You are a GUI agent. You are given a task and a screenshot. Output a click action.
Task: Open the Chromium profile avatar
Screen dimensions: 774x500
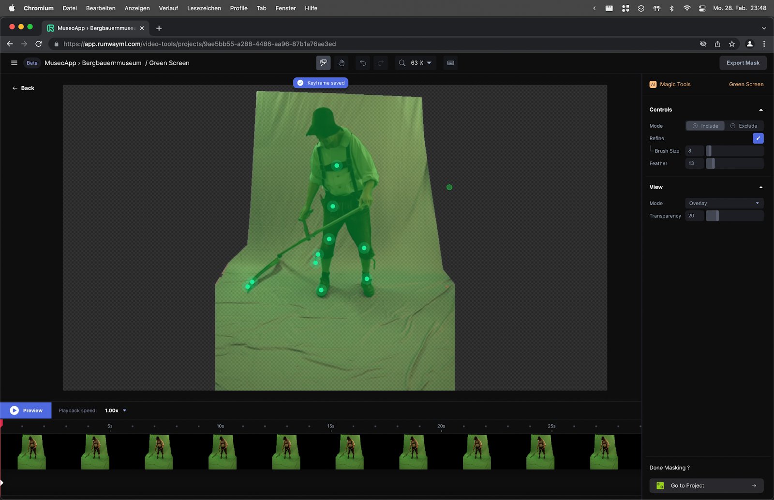point(750,44)
